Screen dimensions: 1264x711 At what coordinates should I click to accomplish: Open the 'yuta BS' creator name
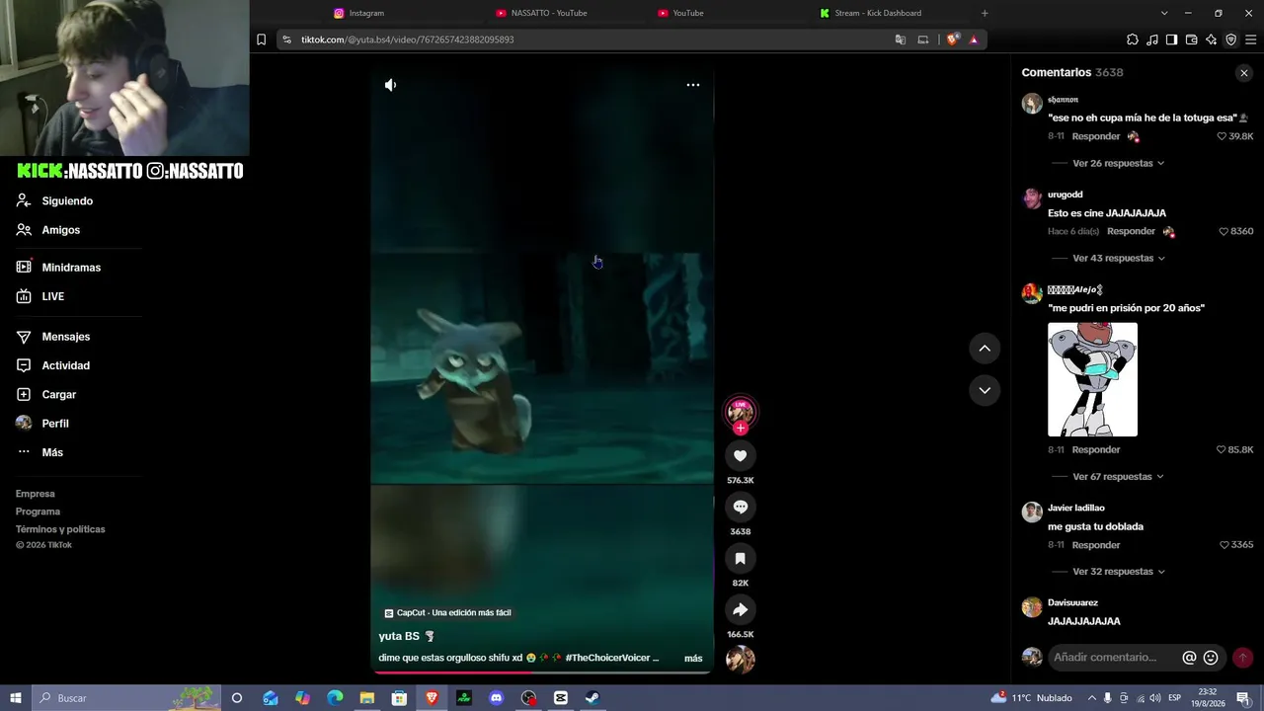pos(399,636)
